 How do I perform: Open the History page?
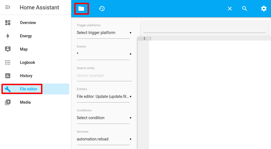coord(35,76)
